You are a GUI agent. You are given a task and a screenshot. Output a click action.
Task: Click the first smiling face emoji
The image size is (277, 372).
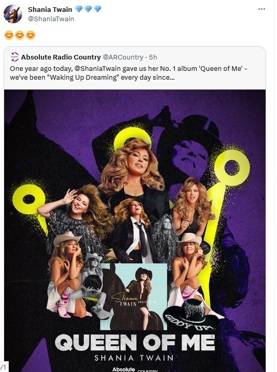(x=9, y=35)
